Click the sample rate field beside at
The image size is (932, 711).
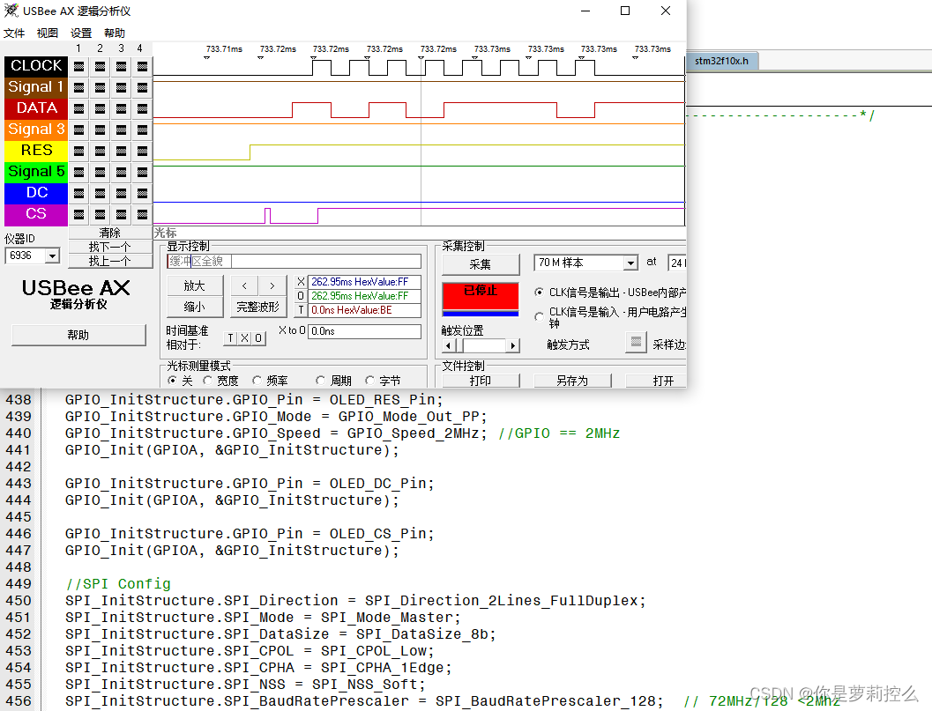click(677, 263)
